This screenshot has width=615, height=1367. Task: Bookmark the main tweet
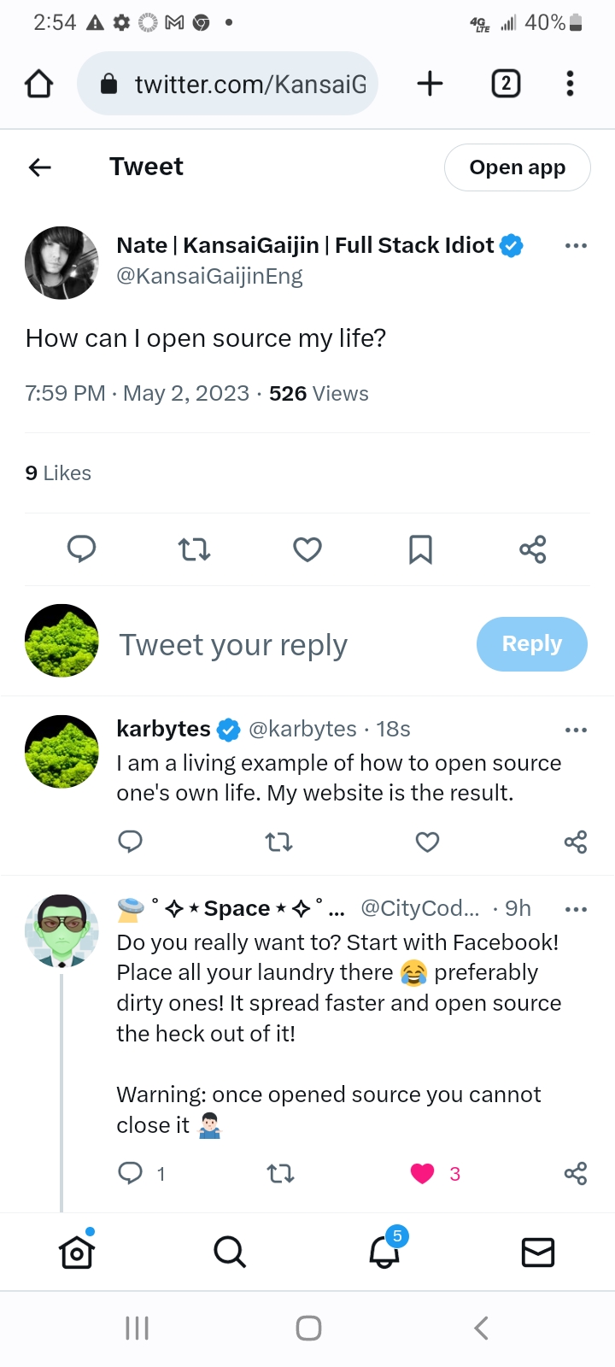(420, 549)
